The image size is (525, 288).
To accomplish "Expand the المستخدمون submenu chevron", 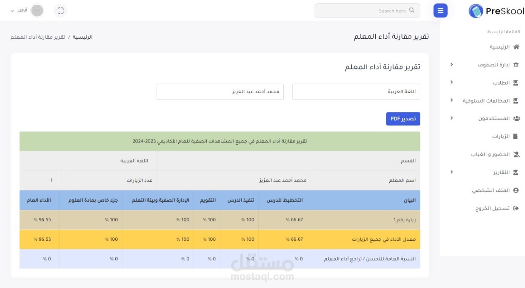I will (451, 118).
